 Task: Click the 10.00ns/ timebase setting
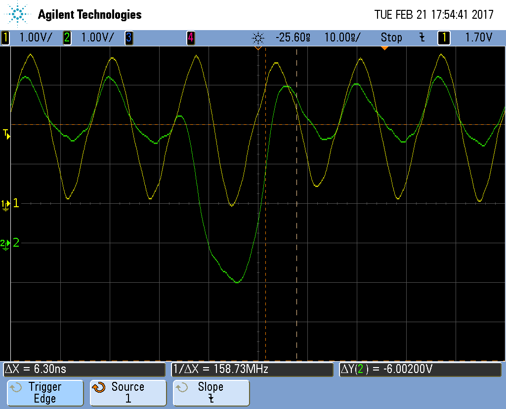(342, 37)
